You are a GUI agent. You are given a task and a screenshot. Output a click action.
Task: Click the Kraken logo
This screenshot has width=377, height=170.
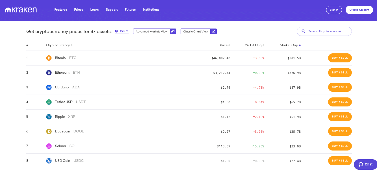[x=21, y=10]
